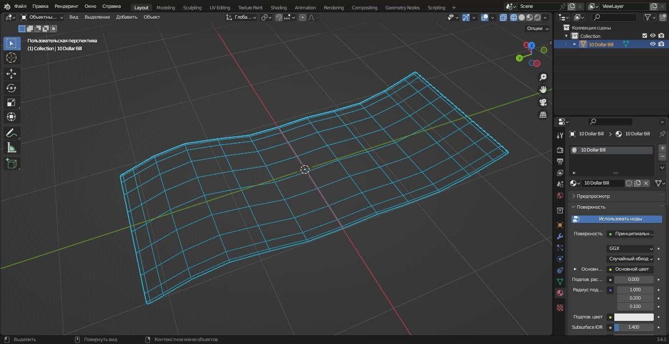
Task: Open the Global transform orientation dropdown
Action: click(241, 17)
